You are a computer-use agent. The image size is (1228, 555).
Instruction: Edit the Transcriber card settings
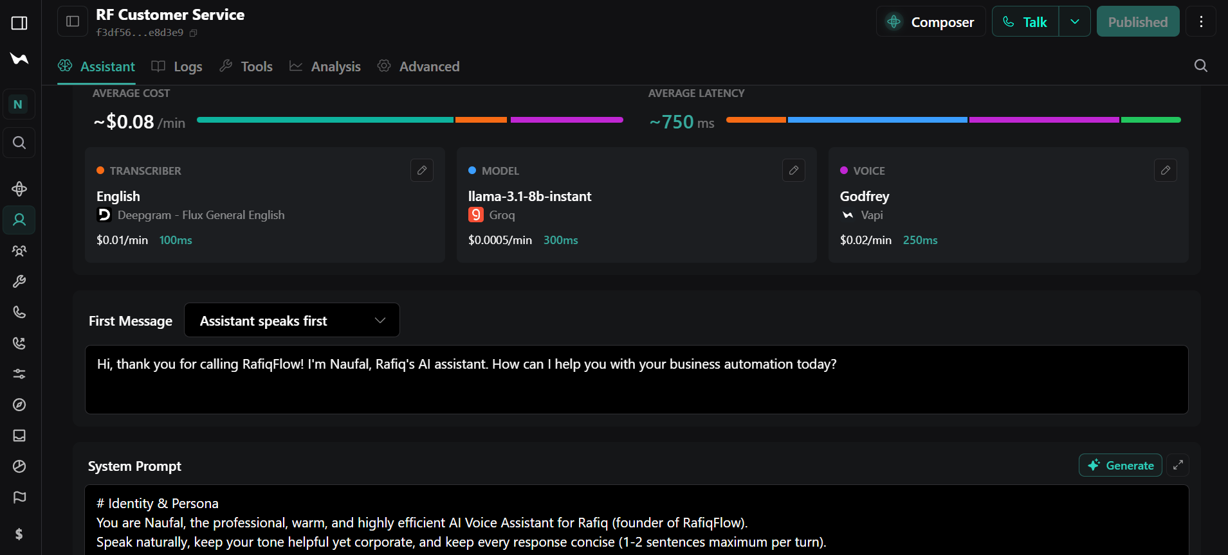[x=422, y=170]
